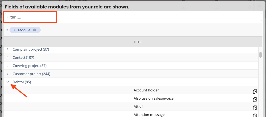
Task: Click the drag handle on Module chip
Action: (x=15, y=30)
